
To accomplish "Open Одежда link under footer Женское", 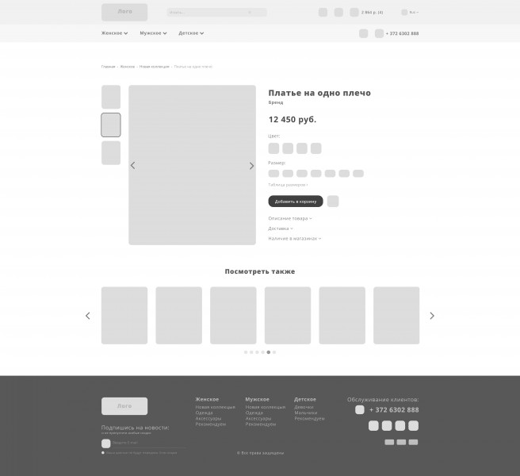I will coord(204,413).
